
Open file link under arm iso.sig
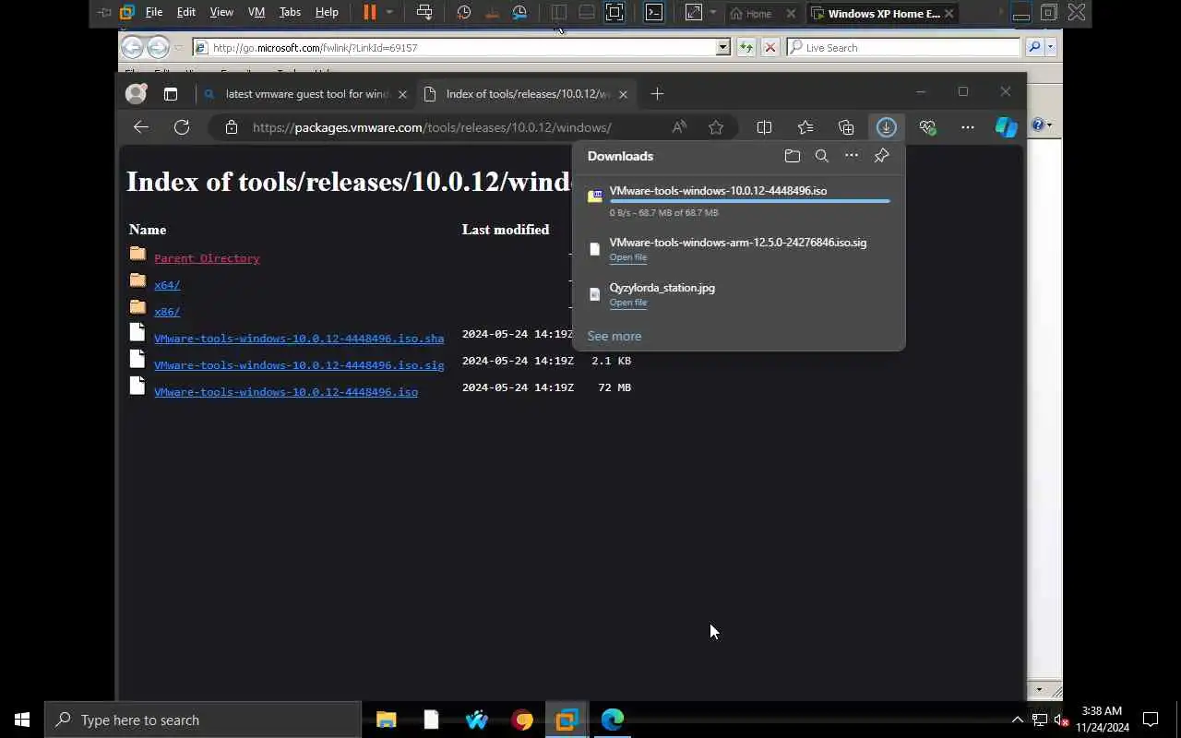pos(628,257)
